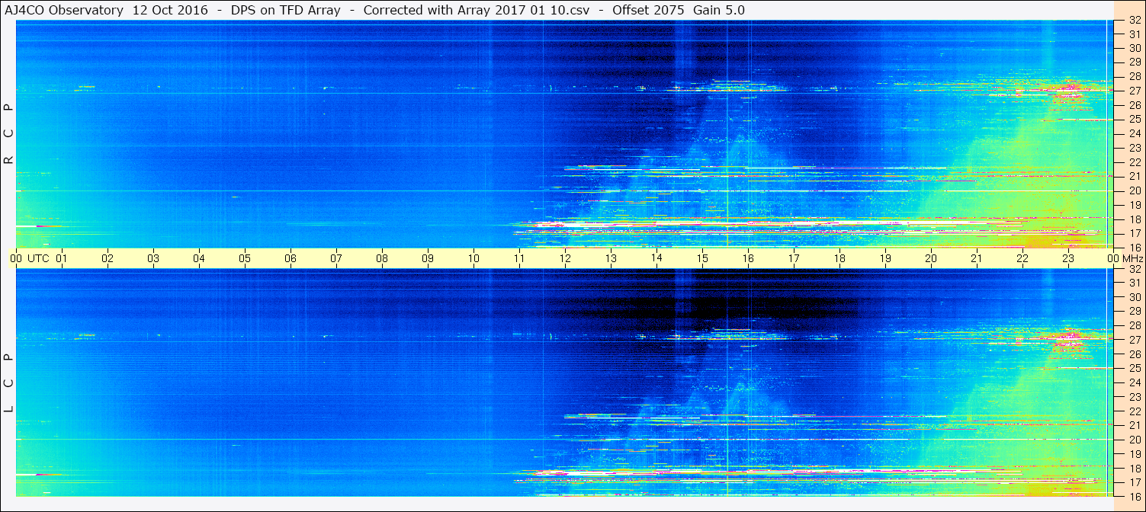Click the 27 frequency label on RCP scale
This screenshot has height=512, width=1146.
[x=1134, y=90]
